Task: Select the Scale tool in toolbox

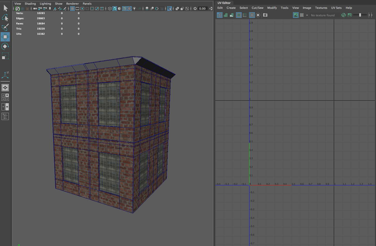Action: point(5,56)
